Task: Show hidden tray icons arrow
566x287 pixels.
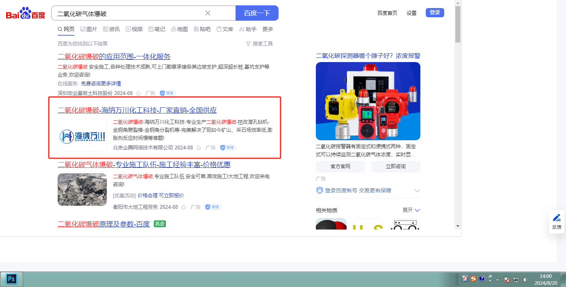Action: click(x=498, y=279)
